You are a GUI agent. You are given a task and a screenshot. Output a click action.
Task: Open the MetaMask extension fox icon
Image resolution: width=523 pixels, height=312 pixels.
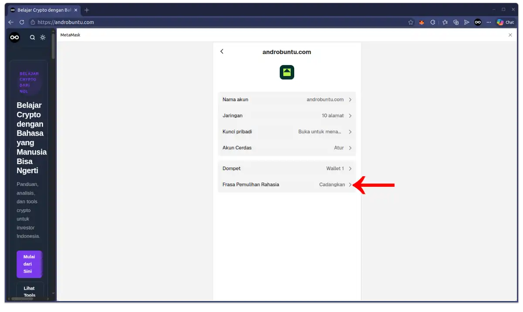click(x=421, y=22)
